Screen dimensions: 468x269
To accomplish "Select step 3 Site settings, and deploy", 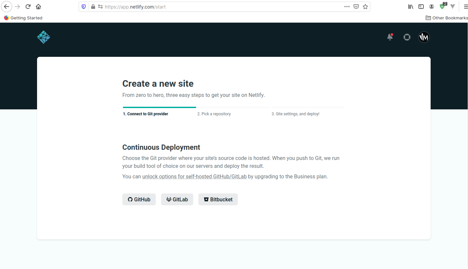I will click(x=295, y=114).
